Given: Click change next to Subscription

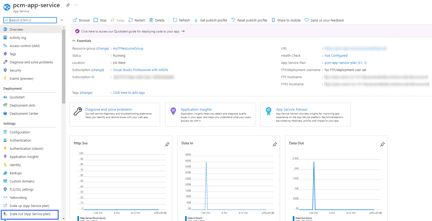Looking at the screenshot, I should point(98,70).
